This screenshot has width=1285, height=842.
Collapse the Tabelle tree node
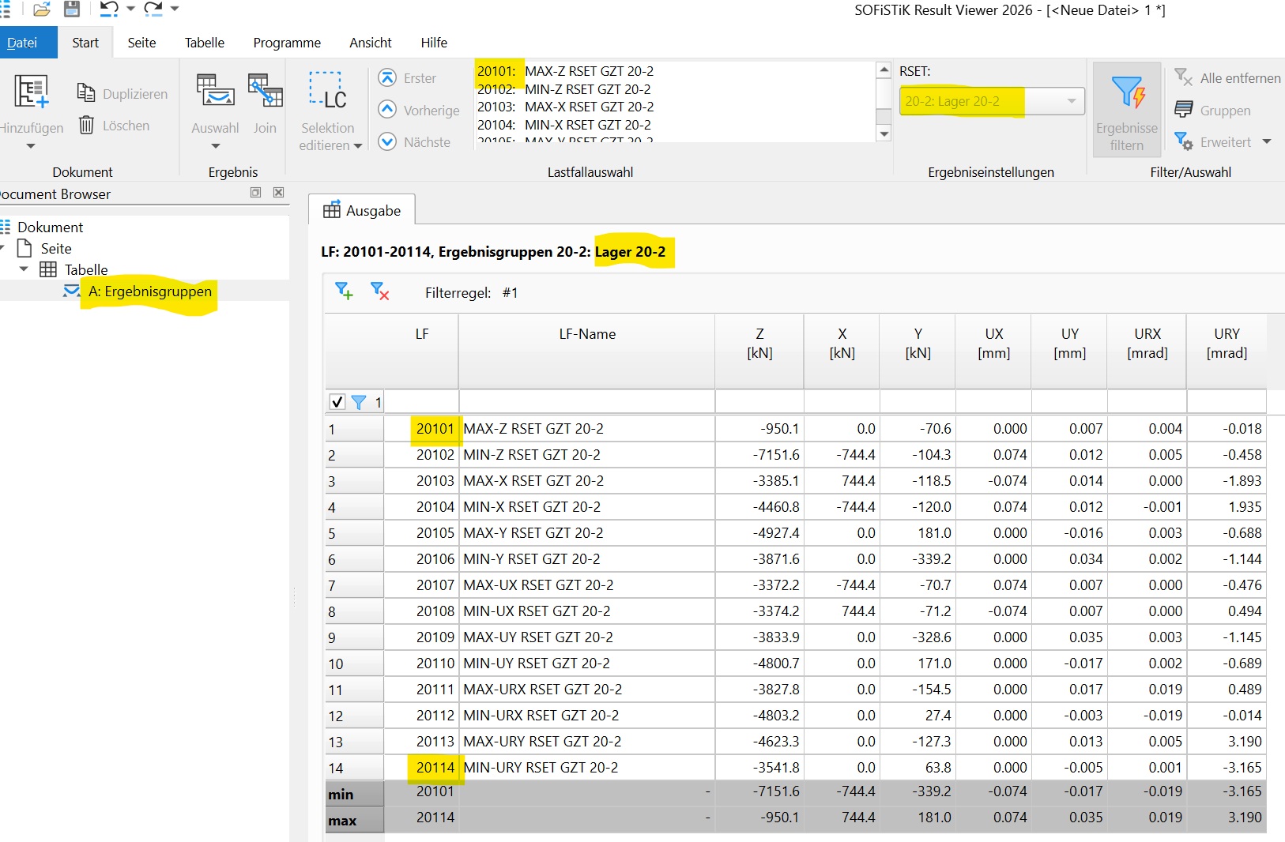tap(24, 269)
